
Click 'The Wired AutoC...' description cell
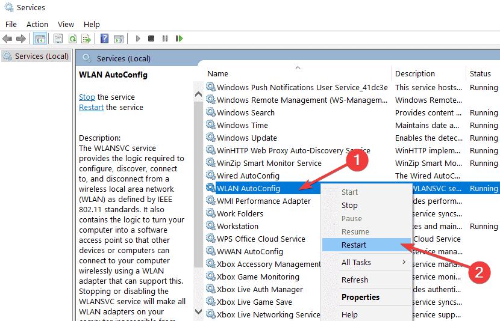click(x=428, y=176)
